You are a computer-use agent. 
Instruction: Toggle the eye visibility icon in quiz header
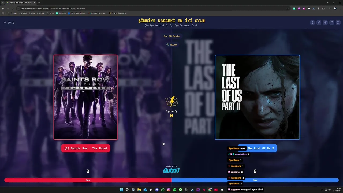click(312, 23)
